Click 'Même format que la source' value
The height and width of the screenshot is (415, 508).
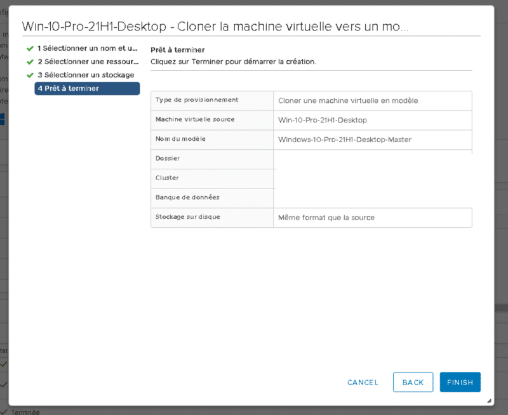[326, 218]
